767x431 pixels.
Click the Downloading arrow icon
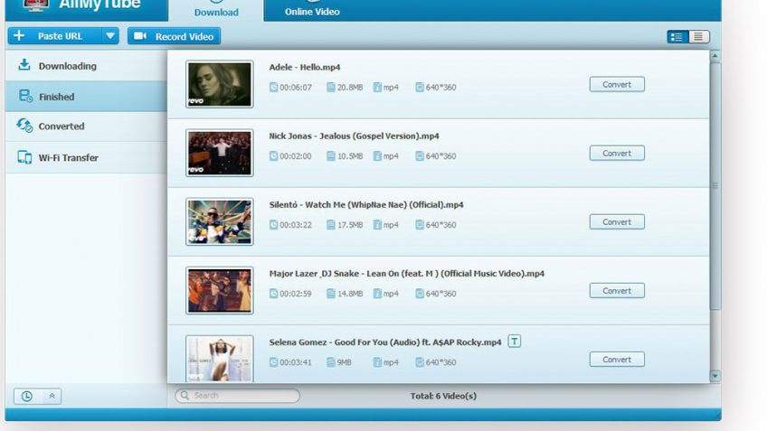coord(24,65)
